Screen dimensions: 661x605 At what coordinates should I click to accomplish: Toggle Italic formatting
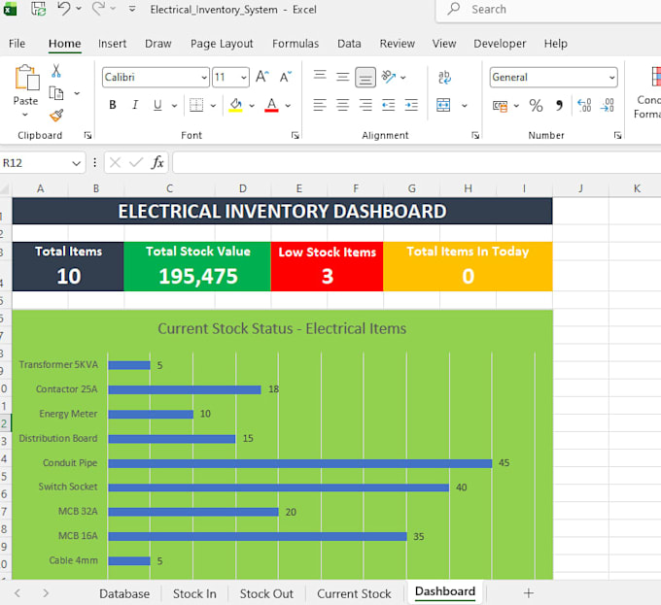pyautogui.click(x=135, y=105)
